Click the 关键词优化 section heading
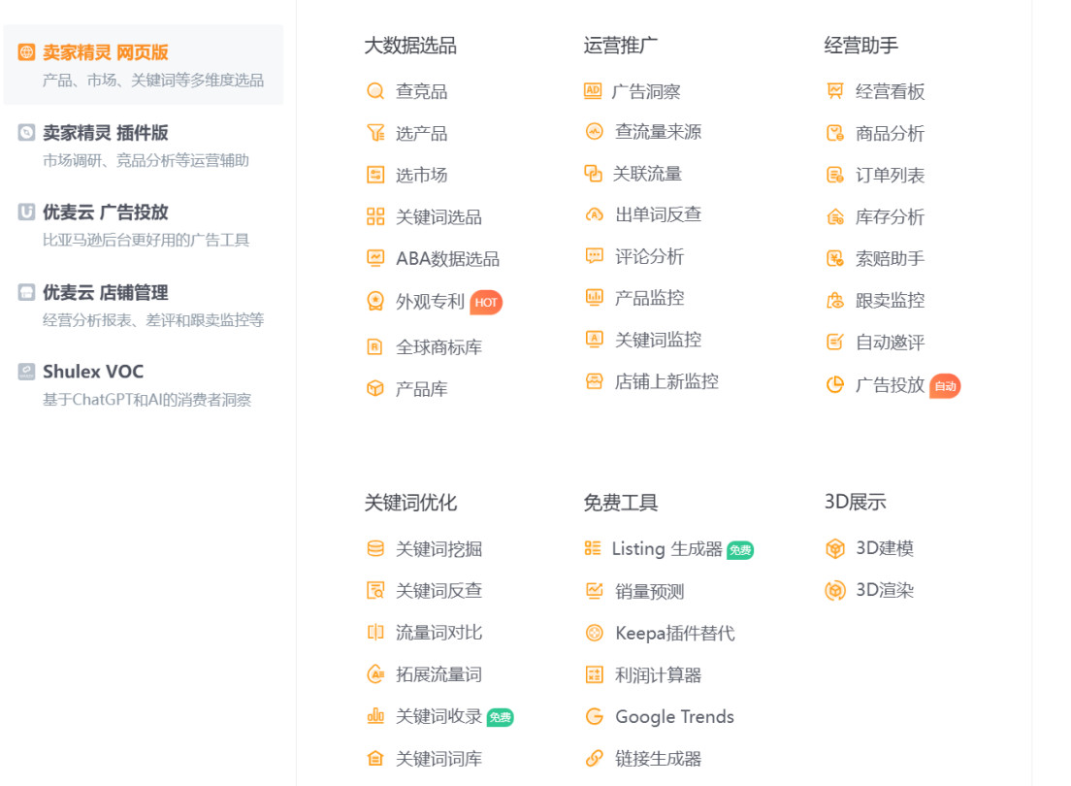 click(410, 503)
